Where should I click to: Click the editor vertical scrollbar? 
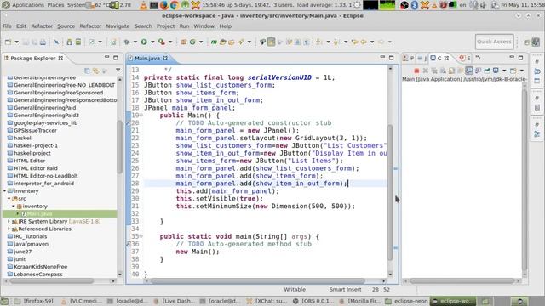390,193
